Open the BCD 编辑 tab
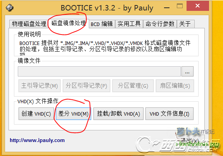223x156 pixels. click(102, 24)
